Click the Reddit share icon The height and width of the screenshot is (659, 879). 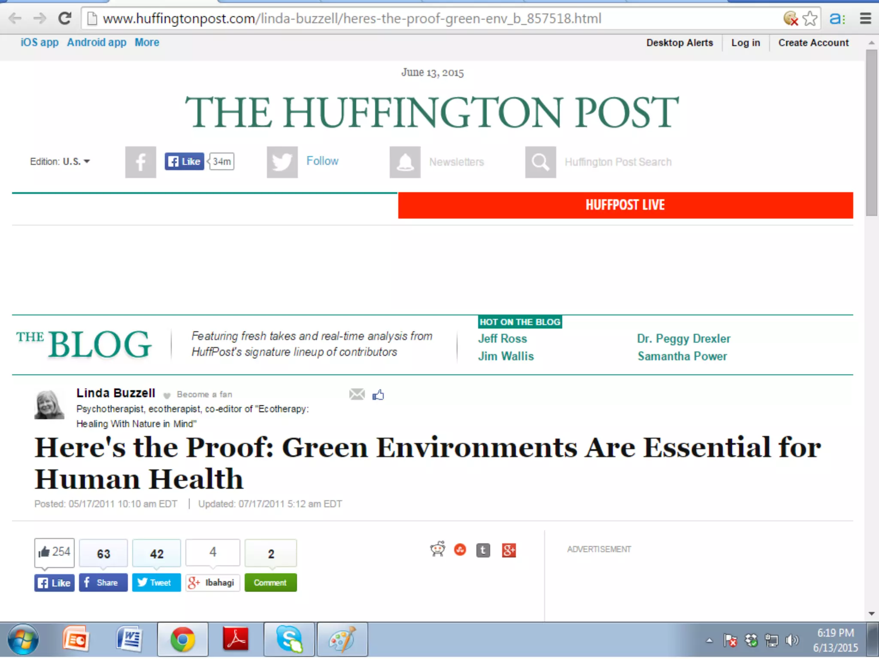pos(437,549)
